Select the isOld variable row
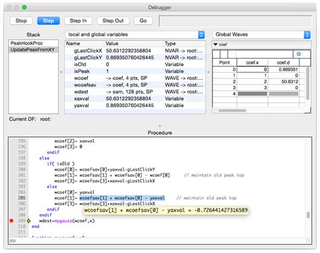 click(x=135, y=65)
